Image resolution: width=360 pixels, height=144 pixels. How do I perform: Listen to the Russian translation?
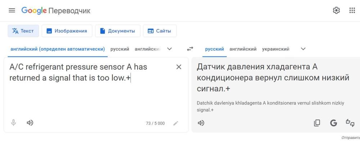[x=201, y=123]
